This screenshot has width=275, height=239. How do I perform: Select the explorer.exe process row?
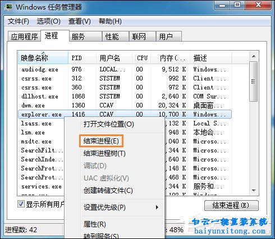(x=125, y=114)
